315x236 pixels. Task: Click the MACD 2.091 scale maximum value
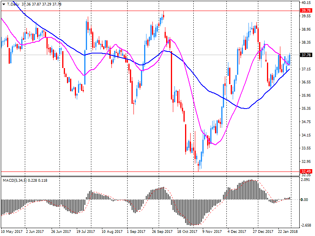(x=306, y=180)
